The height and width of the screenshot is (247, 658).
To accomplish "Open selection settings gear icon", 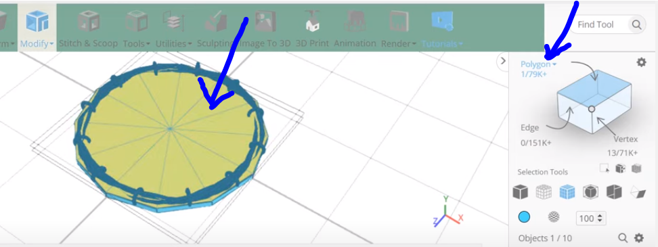I will tap(641, 62).
